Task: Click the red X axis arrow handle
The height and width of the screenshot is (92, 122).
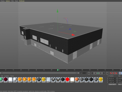Action: (73, 35)
